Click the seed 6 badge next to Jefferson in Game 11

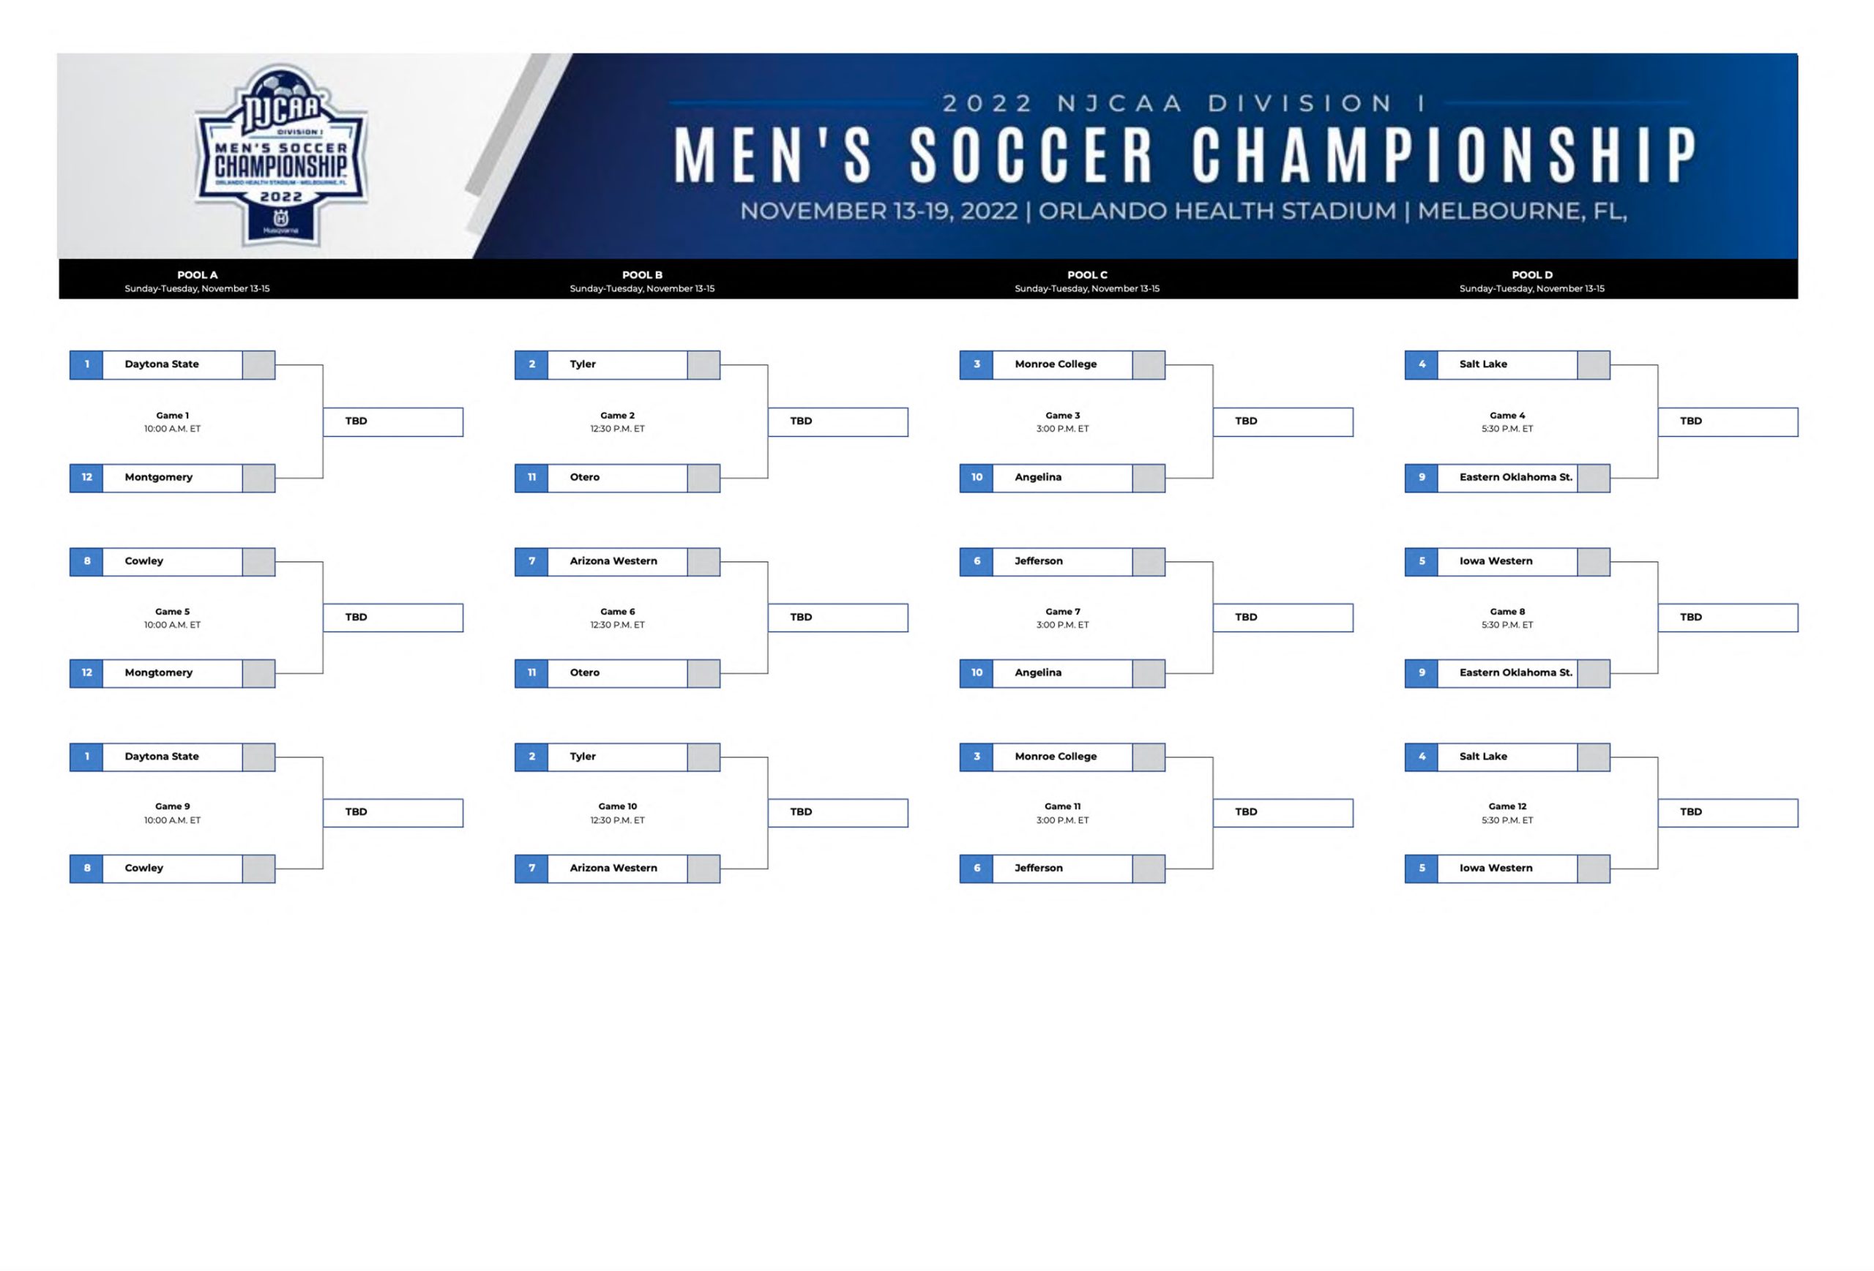point(977,869)
